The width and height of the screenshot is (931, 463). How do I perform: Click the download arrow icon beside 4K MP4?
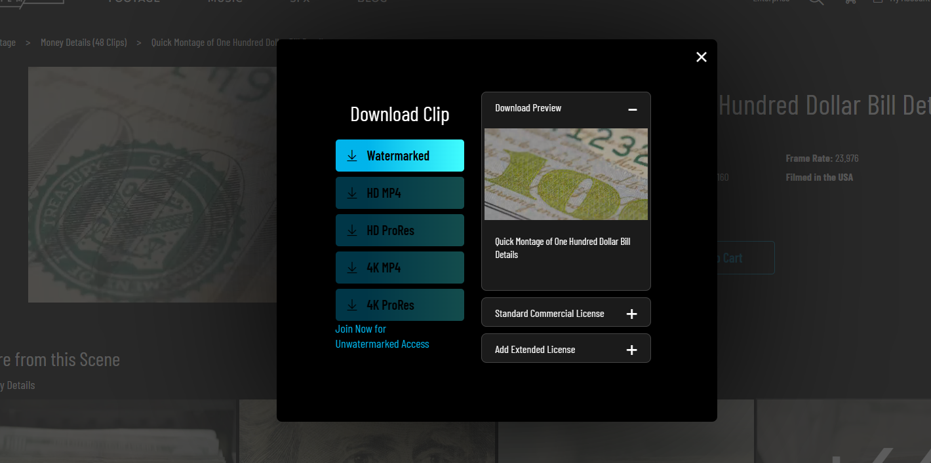click(x=352, y=268)
